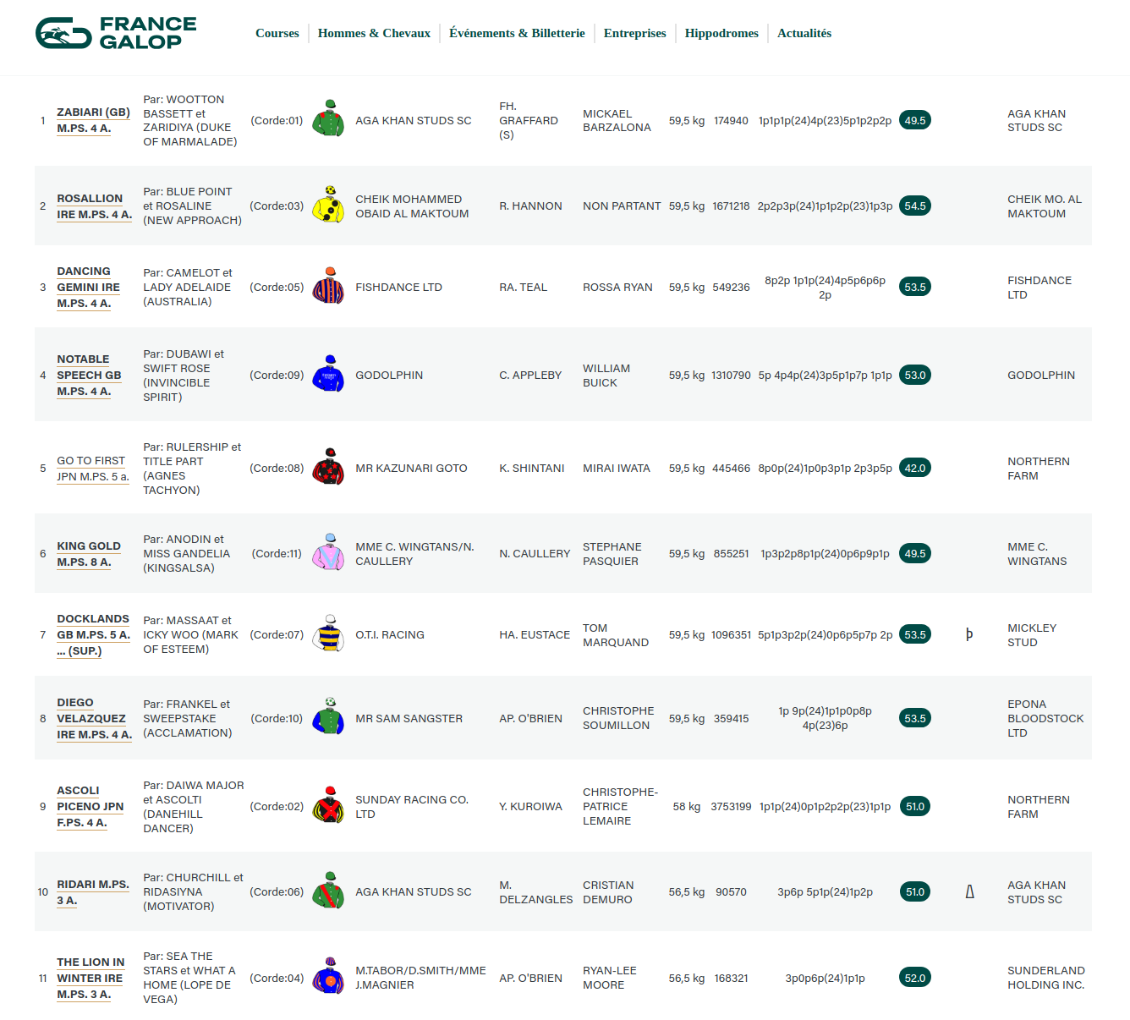Click Go To First's 42.0 rating badge
Viewport: 1130px width, 1020px height.
[x=915, y=468]
